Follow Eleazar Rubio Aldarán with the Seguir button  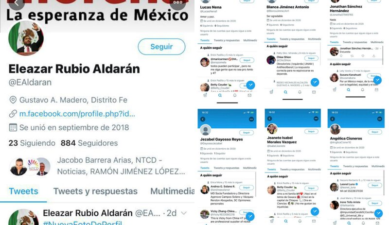[161, 47]
